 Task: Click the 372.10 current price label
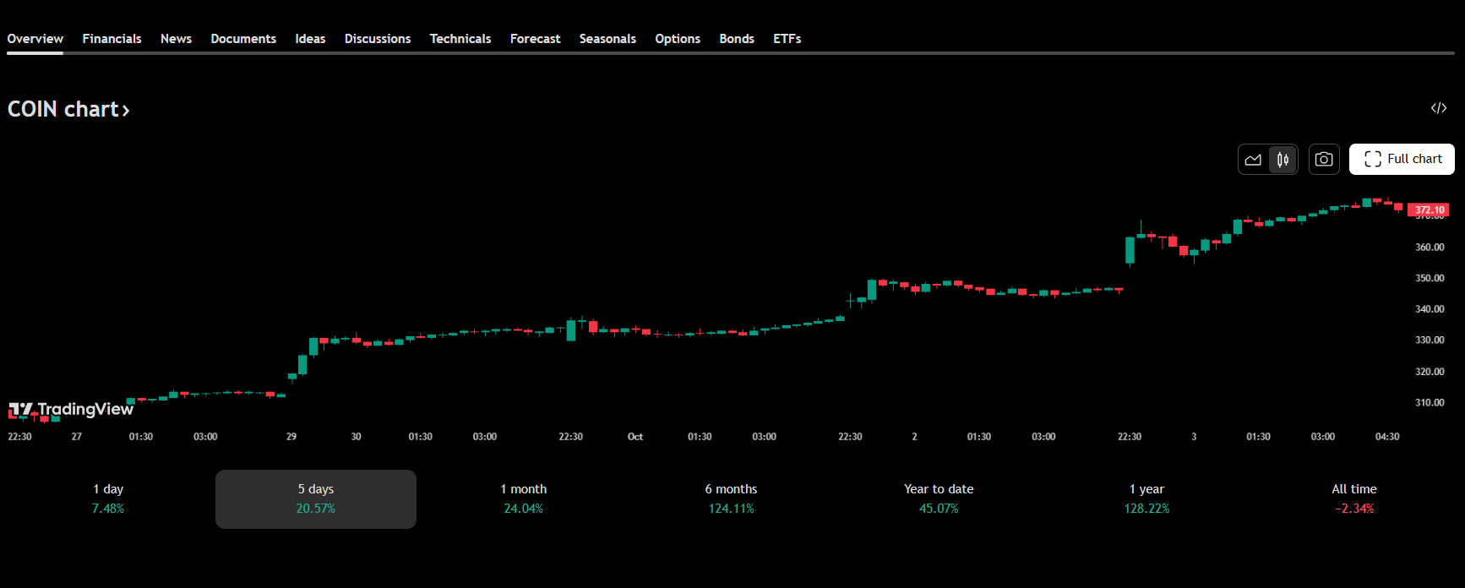1429,210
